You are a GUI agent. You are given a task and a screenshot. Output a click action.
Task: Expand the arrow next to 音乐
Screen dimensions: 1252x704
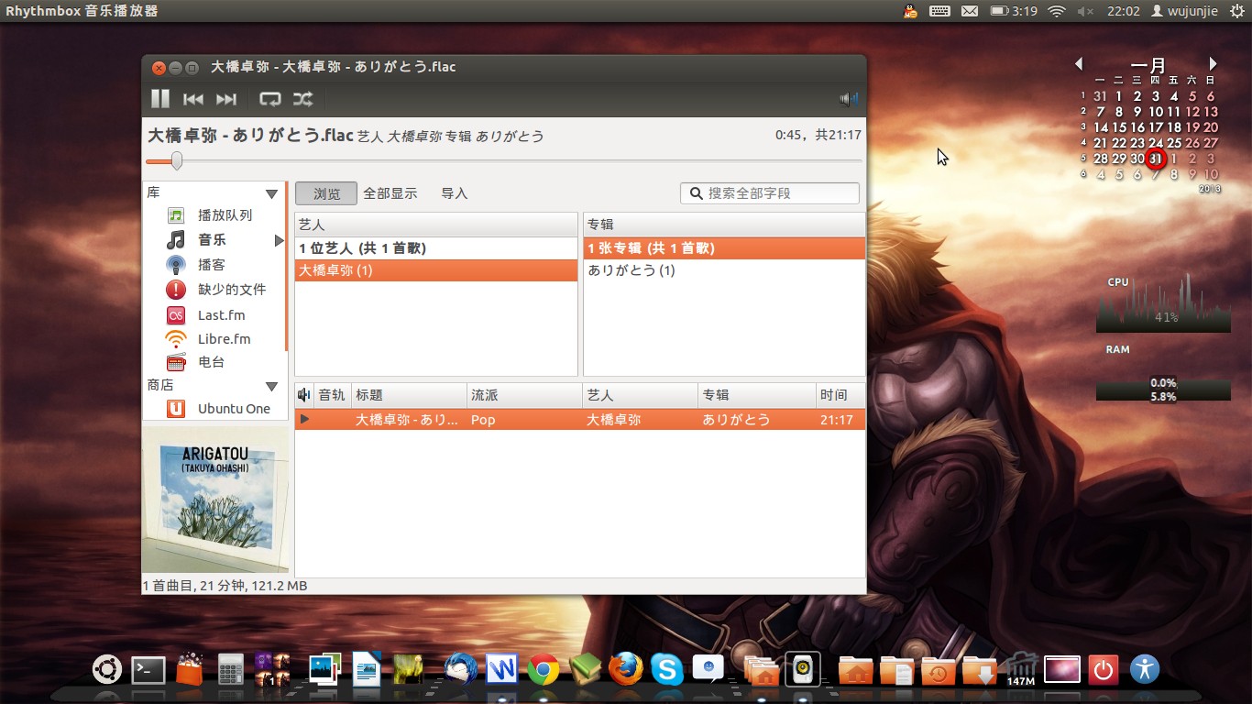pos(279,240)
